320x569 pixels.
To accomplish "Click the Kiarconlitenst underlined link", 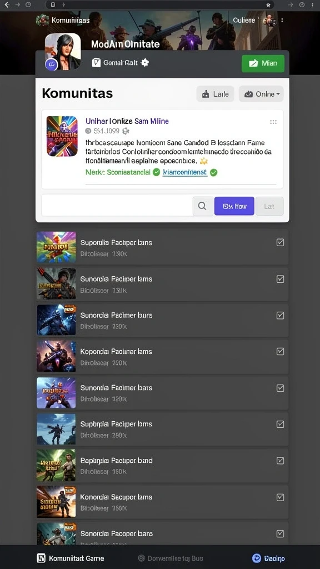I will click(185, 172).
